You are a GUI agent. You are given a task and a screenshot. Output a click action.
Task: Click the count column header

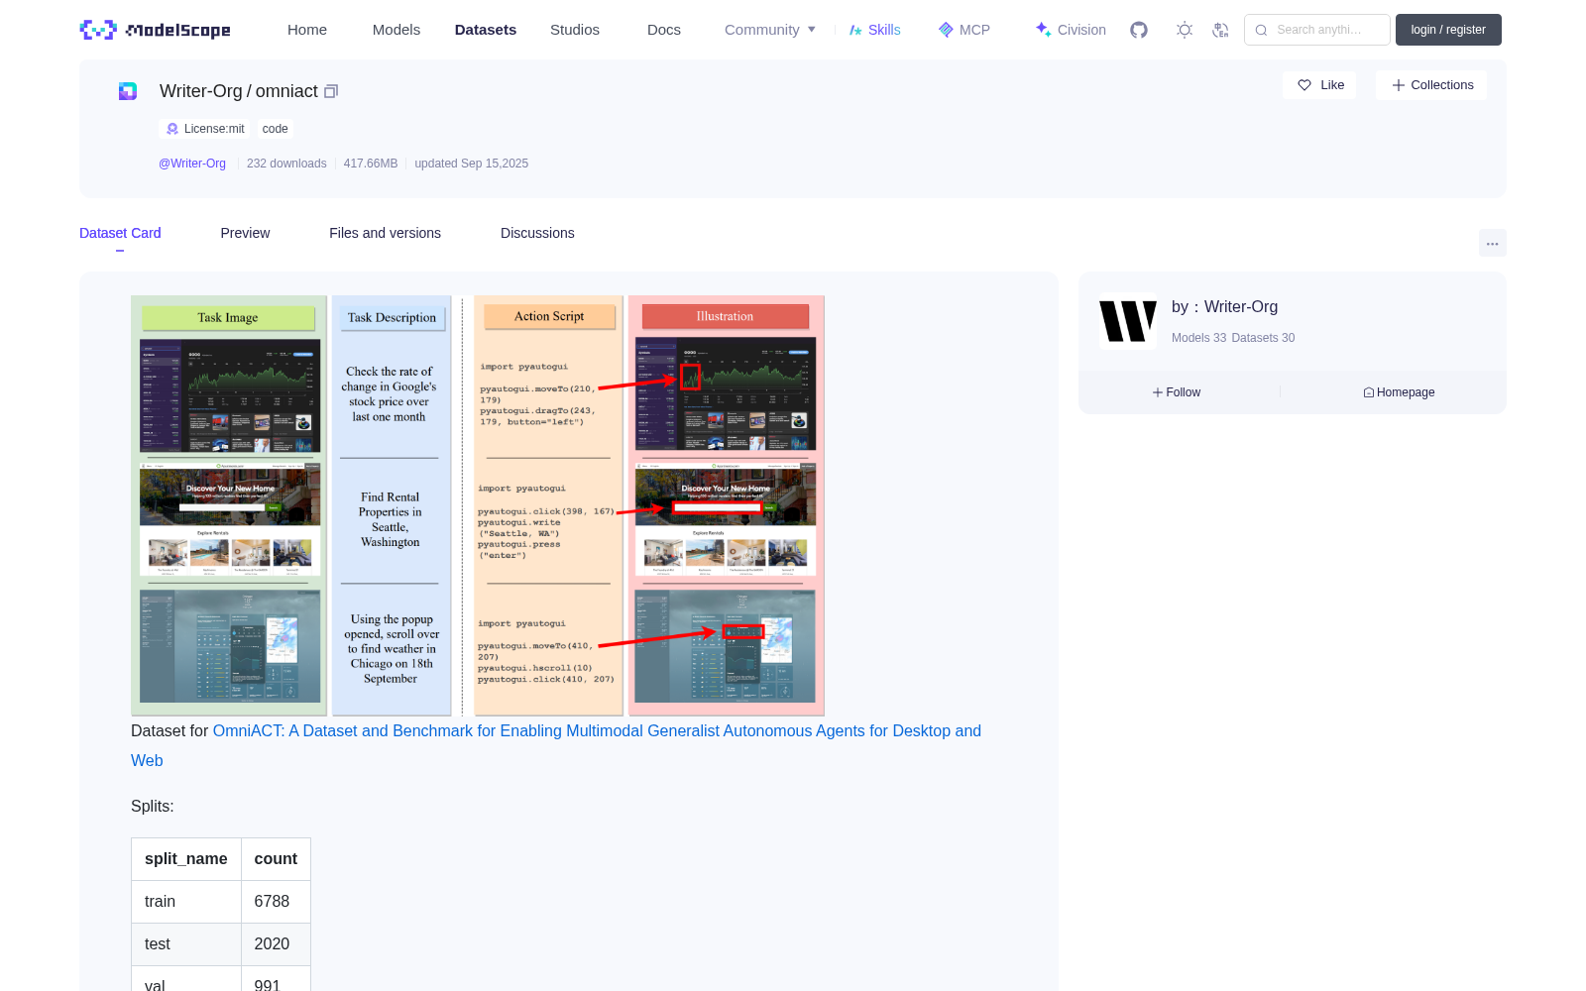coord(276,859)
